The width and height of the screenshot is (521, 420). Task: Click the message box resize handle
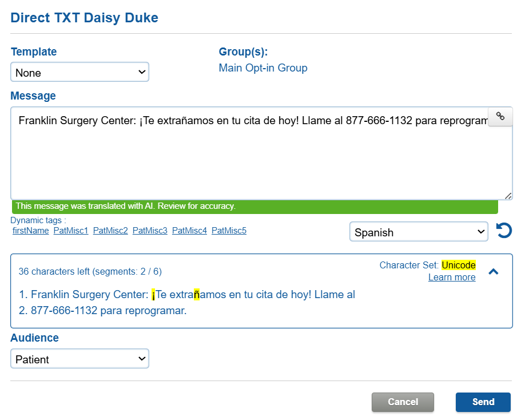click(x=508, y=196)
